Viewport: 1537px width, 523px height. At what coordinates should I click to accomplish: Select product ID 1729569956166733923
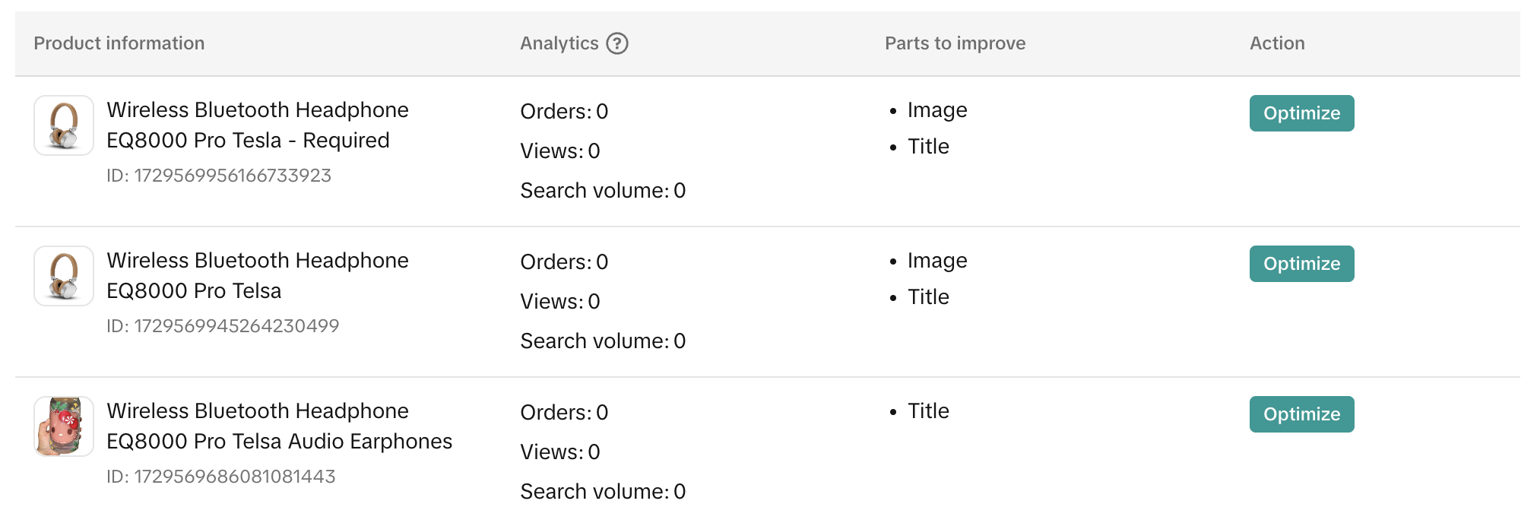(x=219, y=176)
